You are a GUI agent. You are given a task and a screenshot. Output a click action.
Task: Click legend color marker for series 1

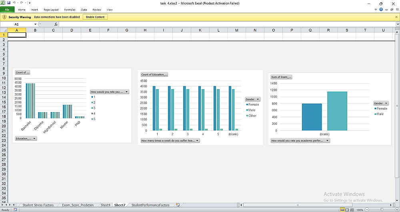pos(92,97)
